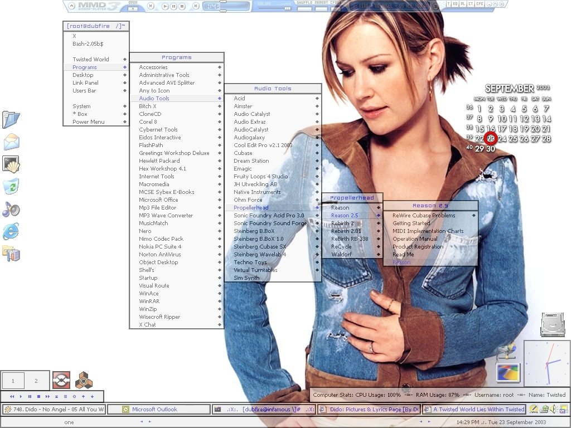Launch the Reason cubes icon
Viewport: 572px width, 428px height.
point(84,380)
